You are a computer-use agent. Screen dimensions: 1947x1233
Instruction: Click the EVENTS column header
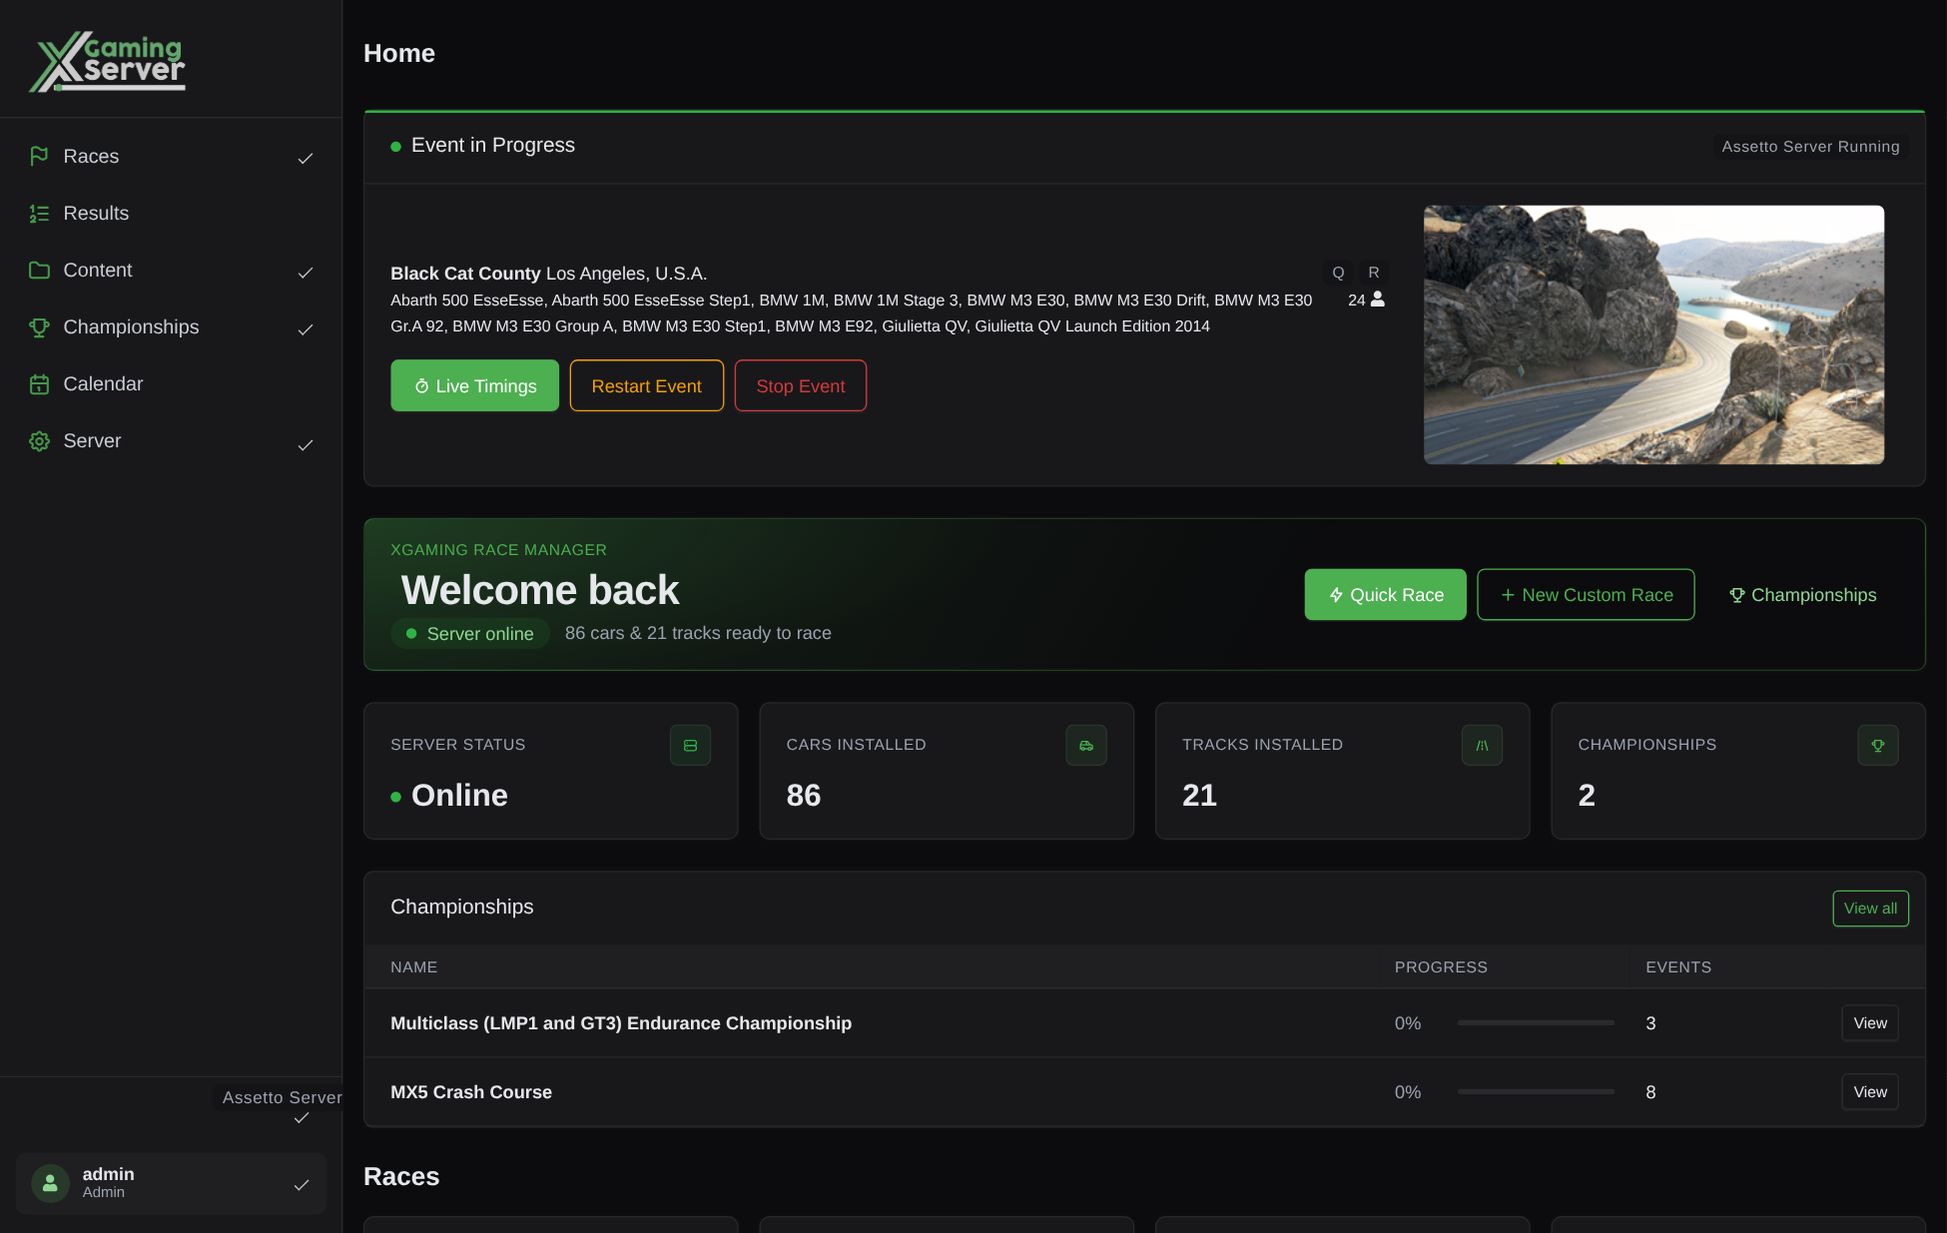coord(1678,966)
